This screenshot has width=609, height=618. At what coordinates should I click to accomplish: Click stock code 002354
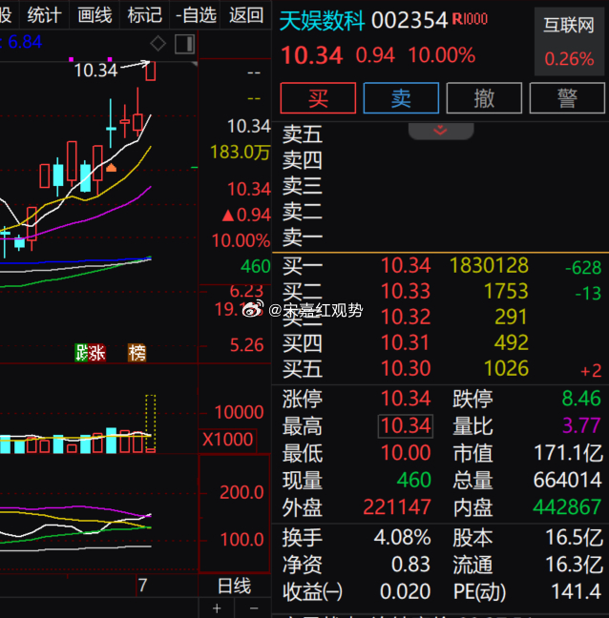click(x=409, y=20)
